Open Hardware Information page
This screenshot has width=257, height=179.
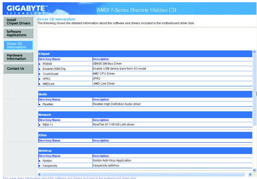pos(18,57)
